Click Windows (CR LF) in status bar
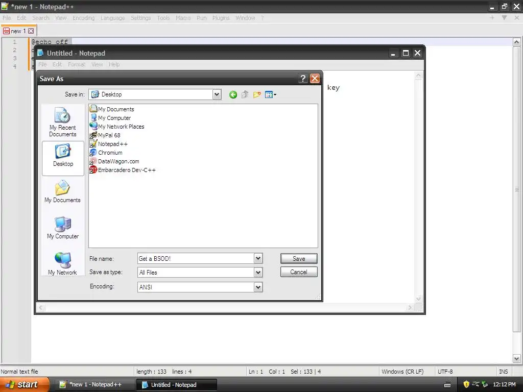This screenshot has height=392, width=523. click(x=402, y=372)
